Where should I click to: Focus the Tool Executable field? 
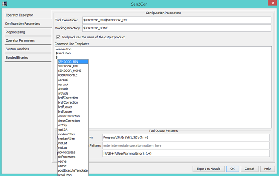tap(177, 20)
